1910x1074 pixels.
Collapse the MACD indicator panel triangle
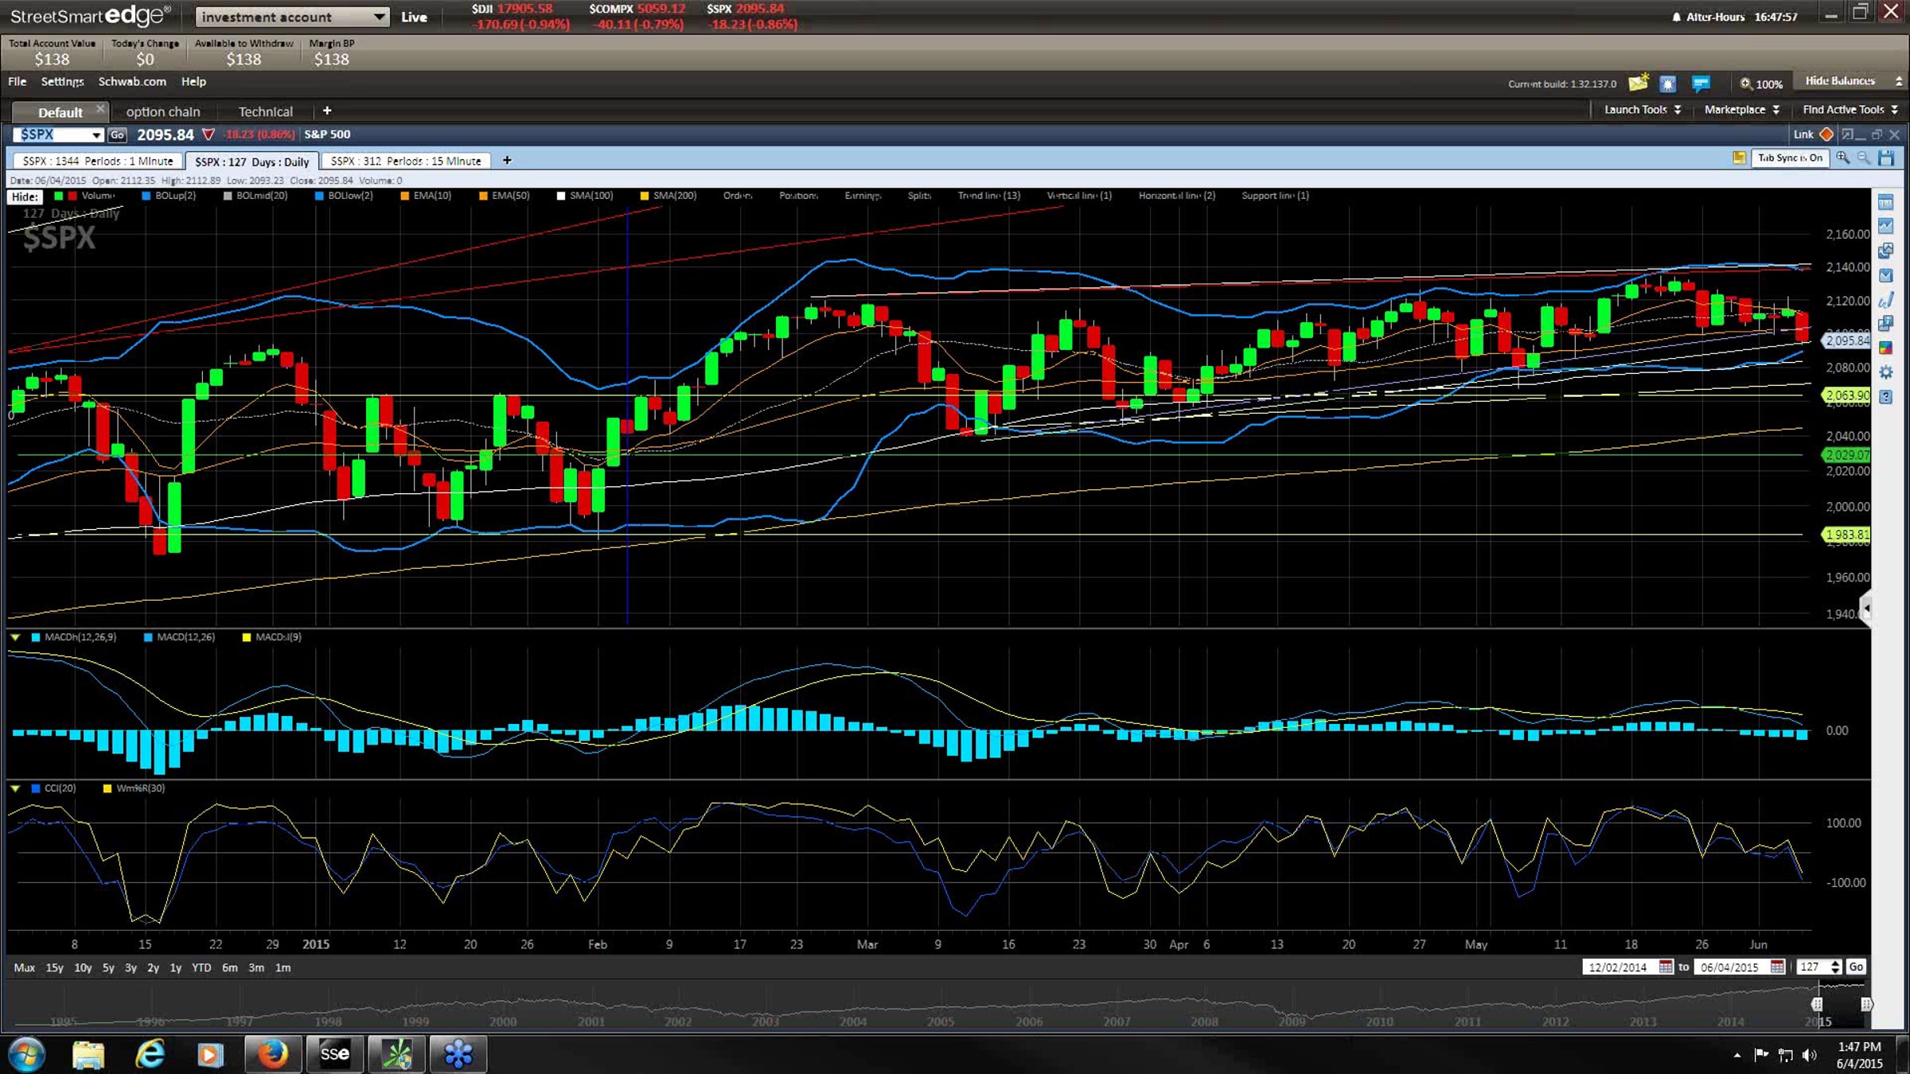[15, 637]
